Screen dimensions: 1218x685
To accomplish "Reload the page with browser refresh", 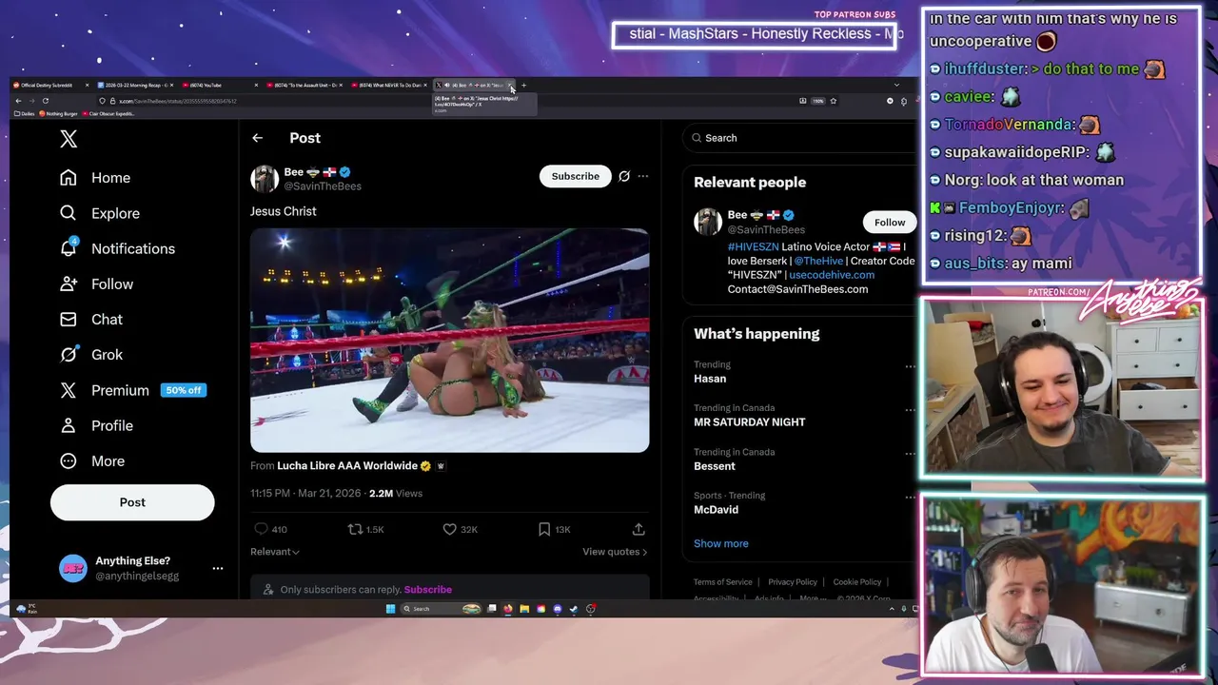I will point(45,101).
